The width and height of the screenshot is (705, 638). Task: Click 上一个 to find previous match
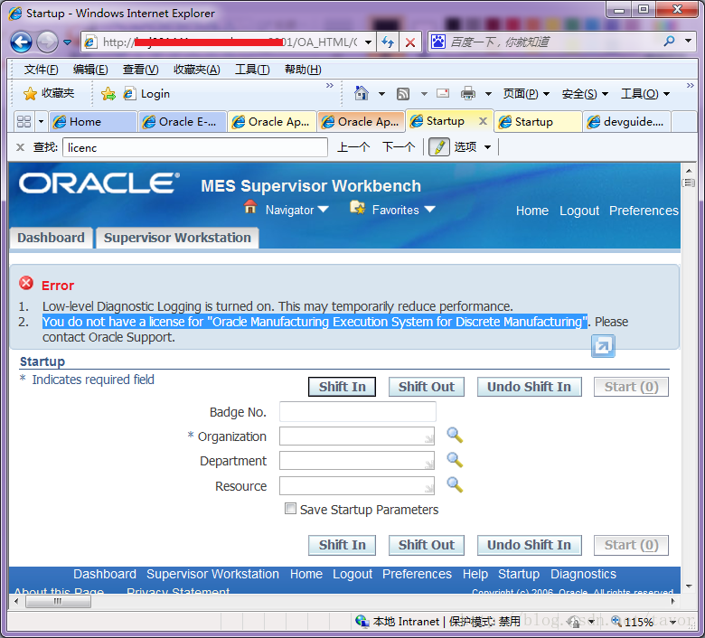click(x=353, y=147)
